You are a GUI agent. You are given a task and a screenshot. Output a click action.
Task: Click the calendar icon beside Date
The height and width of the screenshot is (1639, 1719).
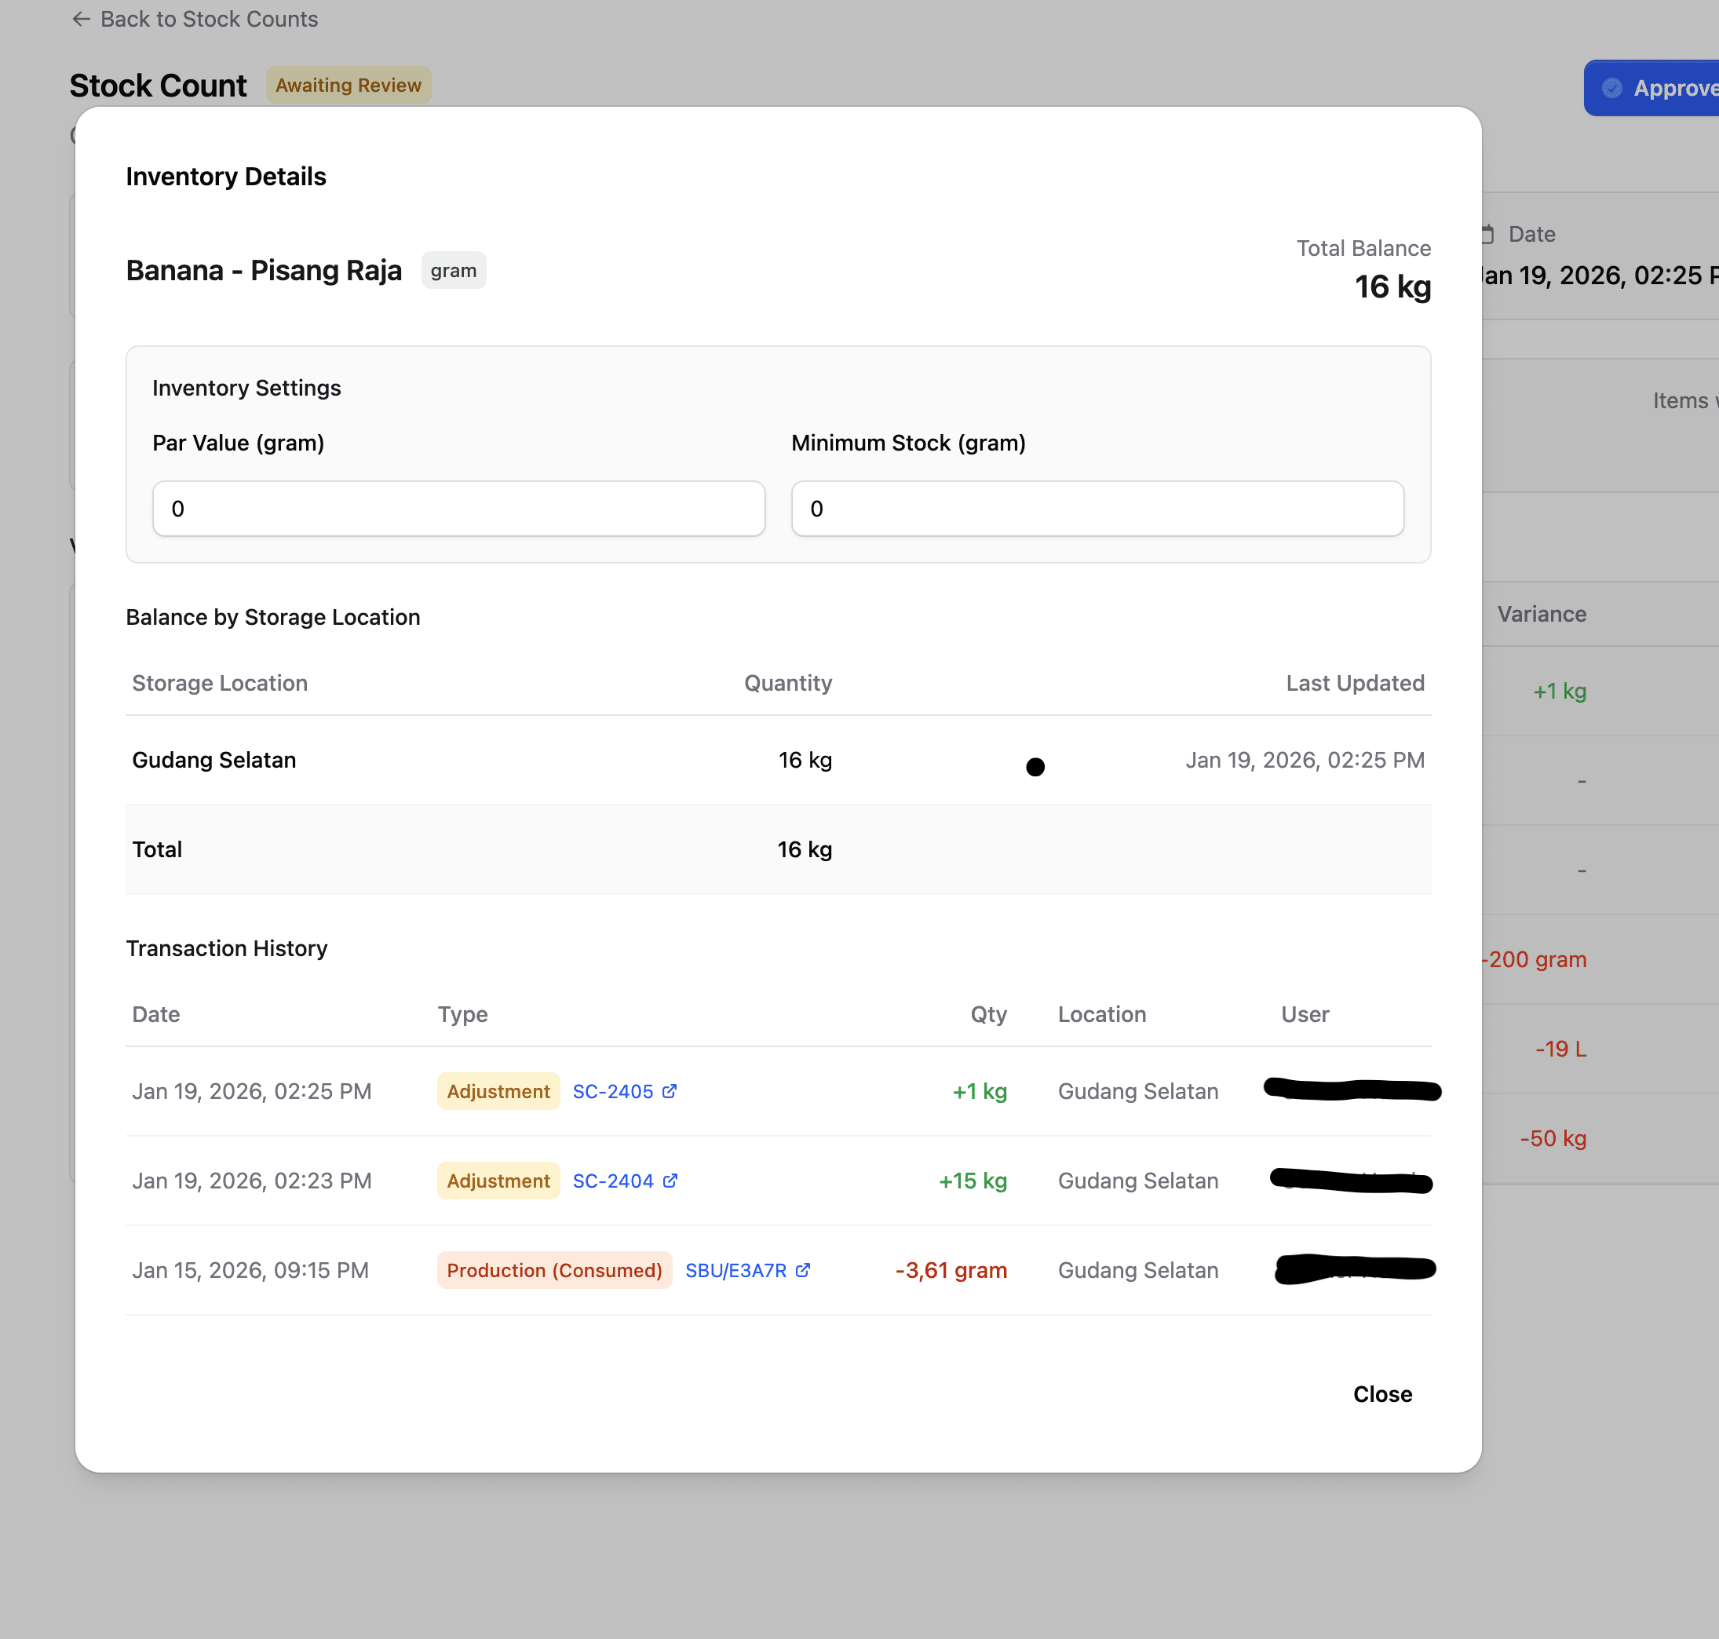(x=1487, y=234)
